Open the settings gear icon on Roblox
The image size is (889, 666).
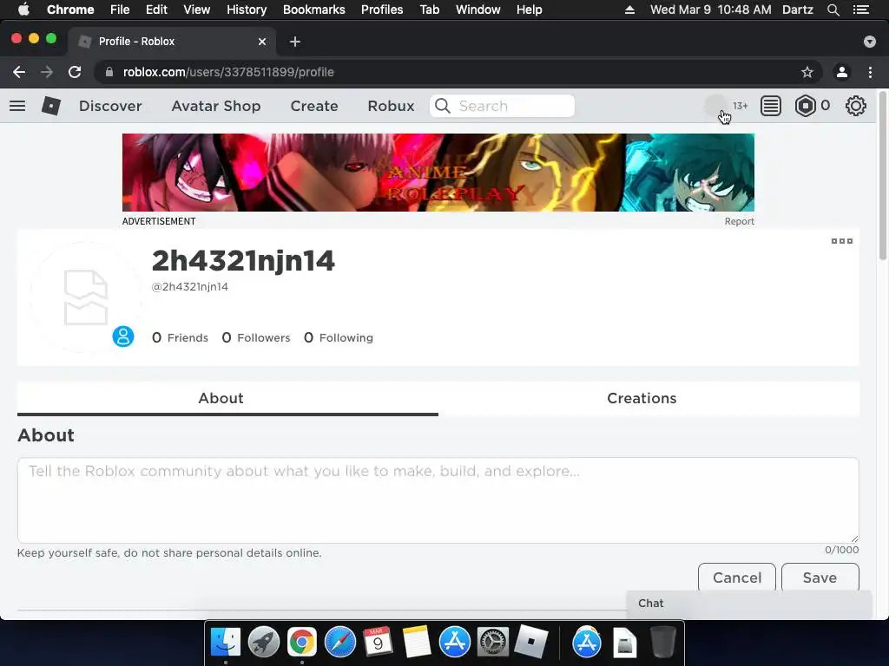coord(855,106)
